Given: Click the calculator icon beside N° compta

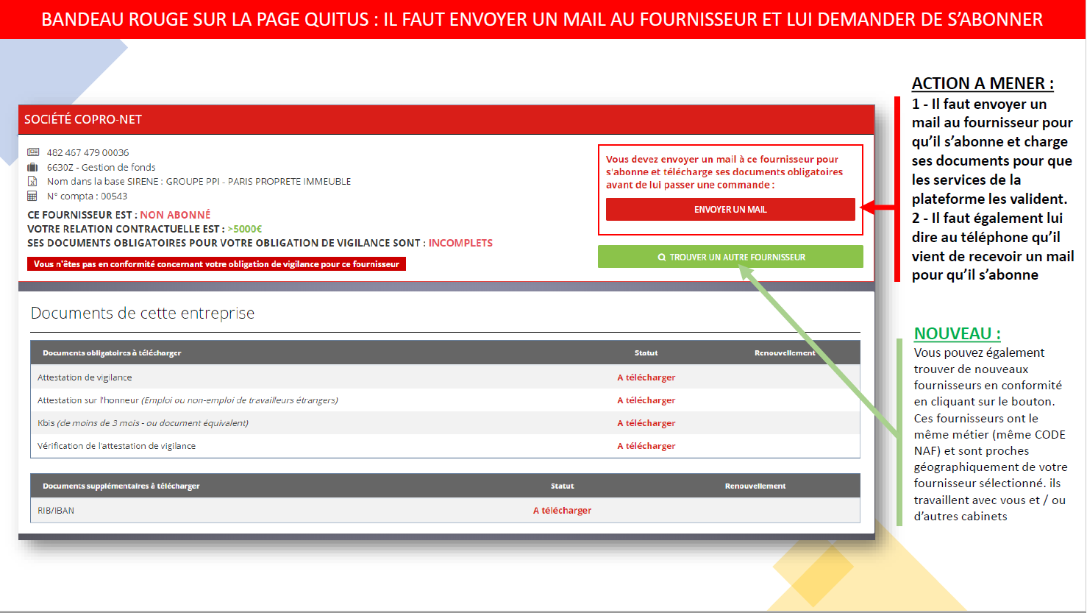Looking at the screenshot, I should click(x=32, y=196).
